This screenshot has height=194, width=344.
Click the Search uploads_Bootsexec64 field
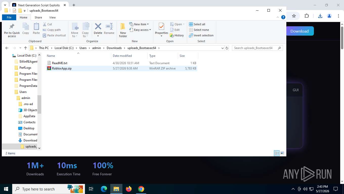click(x=257, y=48)
